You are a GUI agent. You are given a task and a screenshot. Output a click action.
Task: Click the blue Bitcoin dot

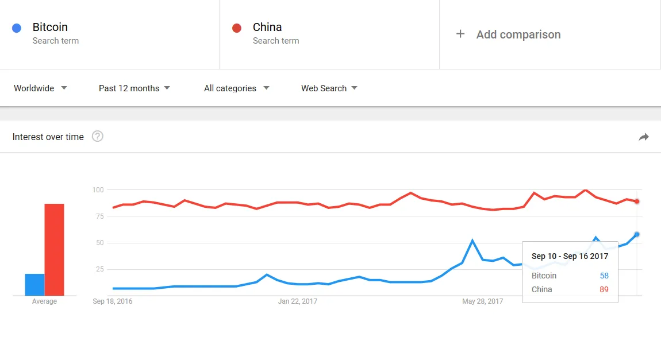[x=17, y=28]
